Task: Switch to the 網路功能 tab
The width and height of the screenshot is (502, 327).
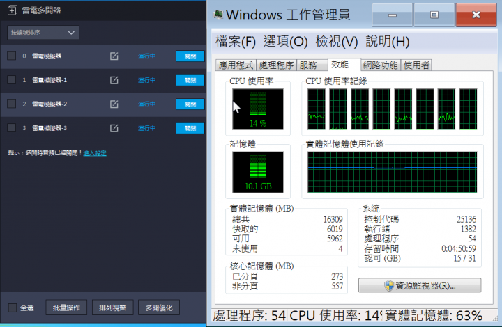Action: click(381, 65)
